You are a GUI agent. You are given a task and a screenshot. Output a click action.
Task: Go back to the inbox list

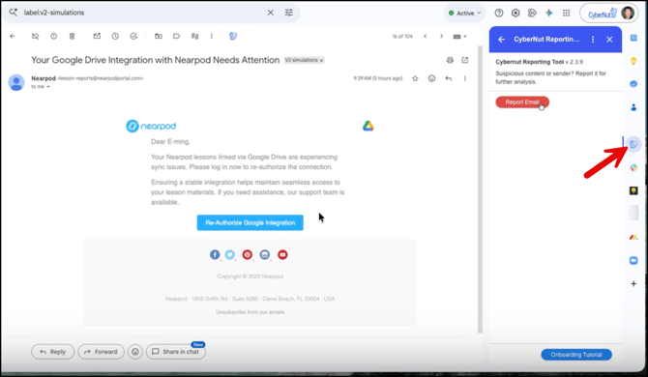[x=13, y=37]
